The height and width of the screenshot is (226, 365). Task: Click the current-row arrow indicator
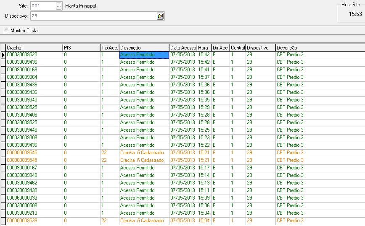[x=3, y=55]
